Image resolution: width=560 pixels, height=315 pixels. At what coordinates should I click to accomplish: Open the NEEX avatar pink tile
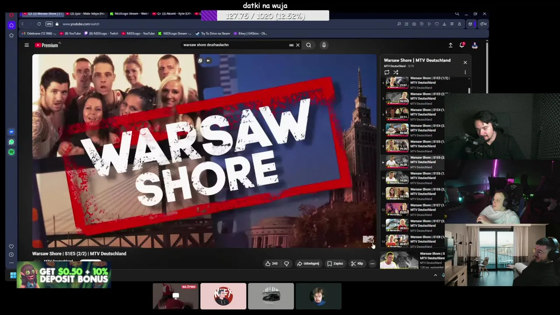tap(223, 296)
